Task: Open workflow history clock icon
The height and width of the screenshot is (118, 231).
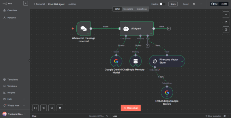Action: (x=194, y=4)
